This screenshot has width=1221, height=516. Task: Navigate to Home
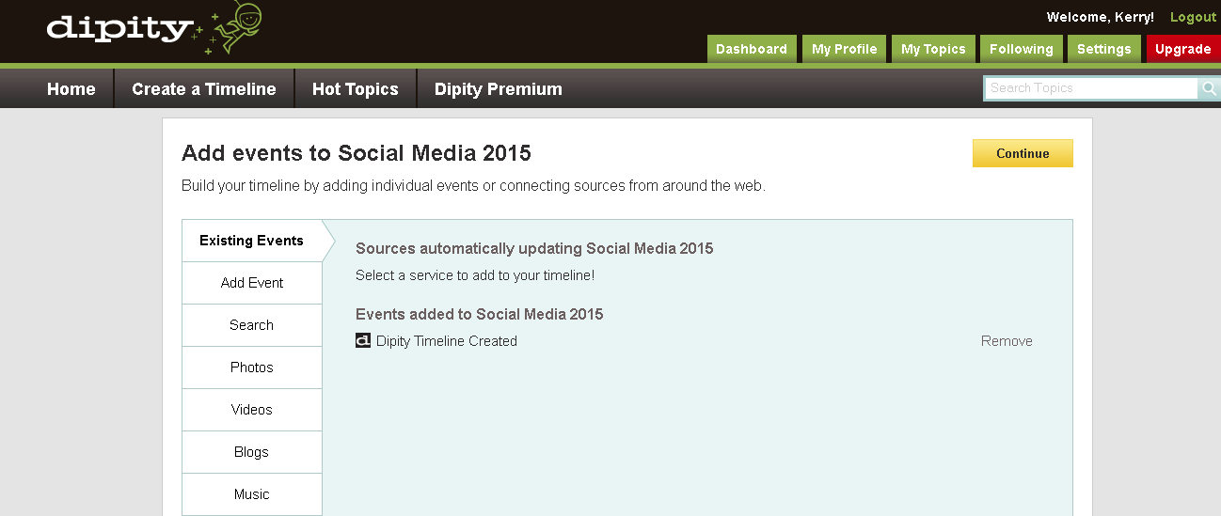tap(71, 89)
